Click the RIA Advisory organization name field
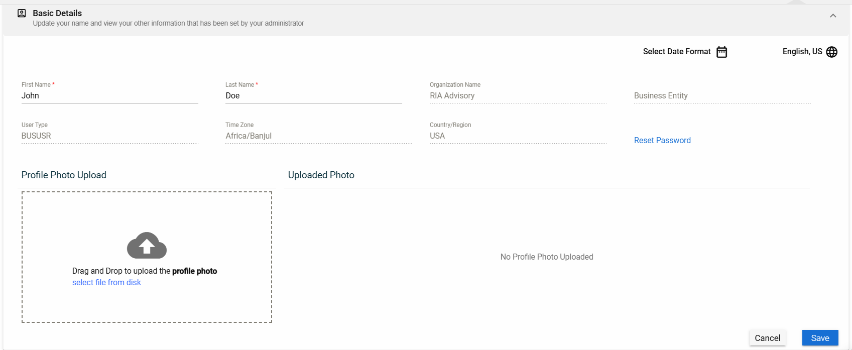The width and height of the screenshot is (852, 350). coord(518,96)
